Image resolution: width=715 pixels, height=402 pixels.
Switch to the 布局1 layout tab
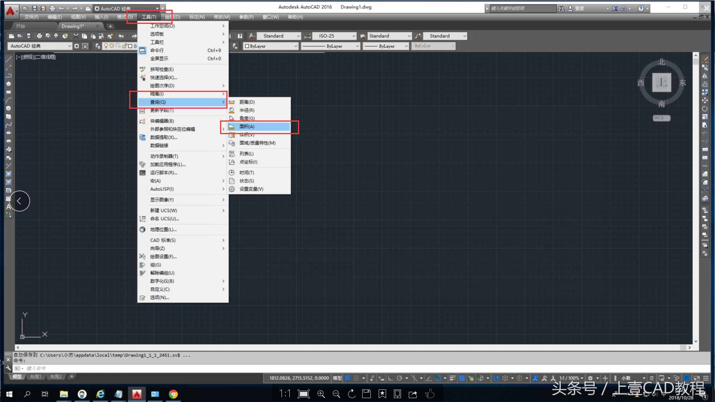tap(36, 377)
